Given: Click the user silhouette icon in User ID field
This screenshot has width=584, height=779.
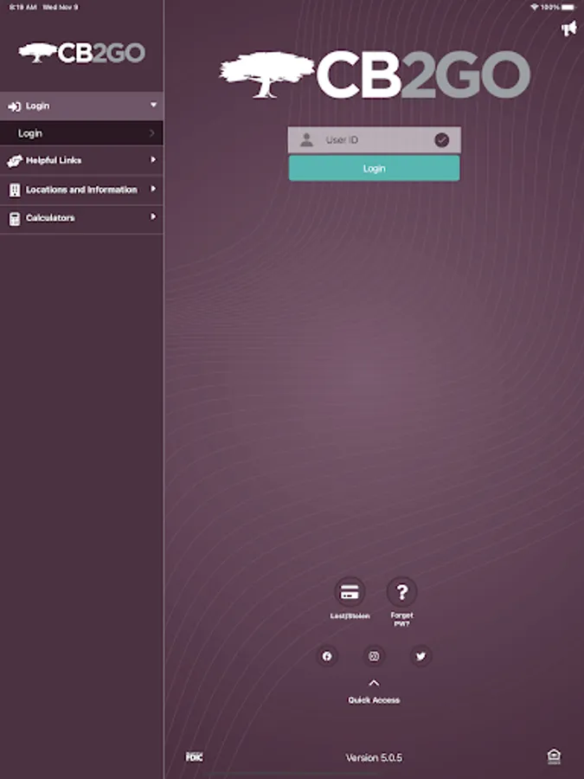Looking at the screenshot, I should (307, 140).
